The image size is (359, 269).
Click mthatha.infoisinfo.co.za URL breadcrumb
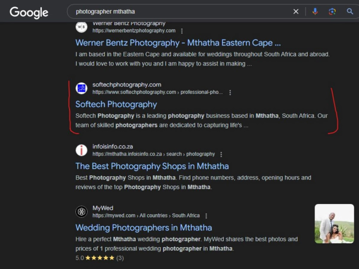click(154, 154)
